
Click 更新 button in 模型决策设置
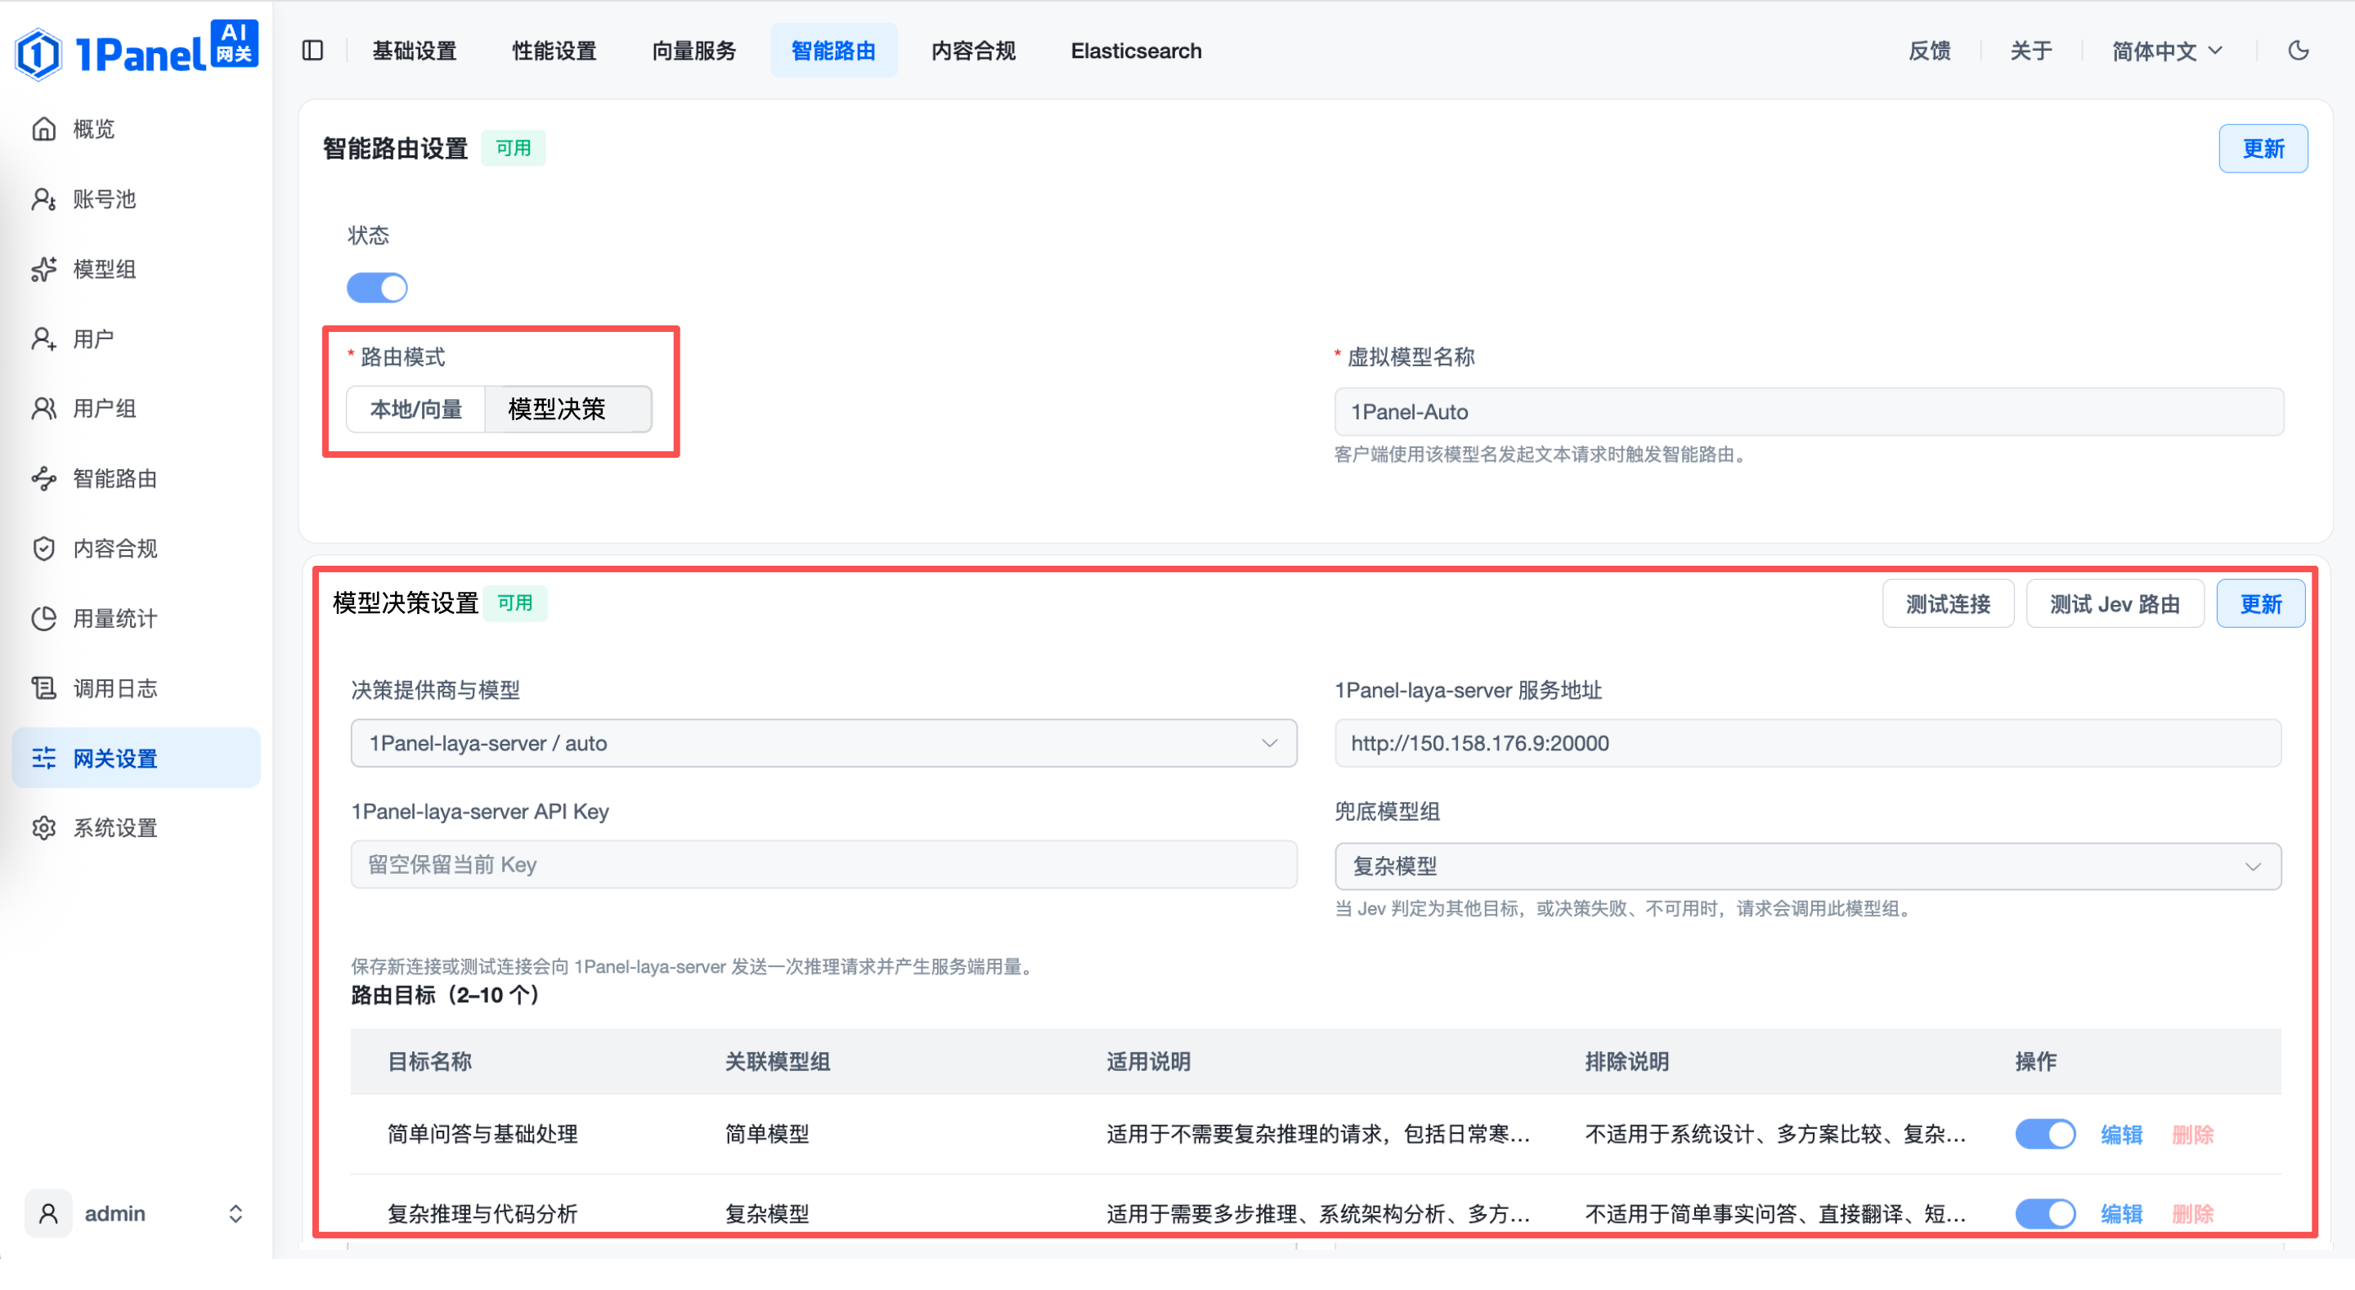(x=2260, y=604)
